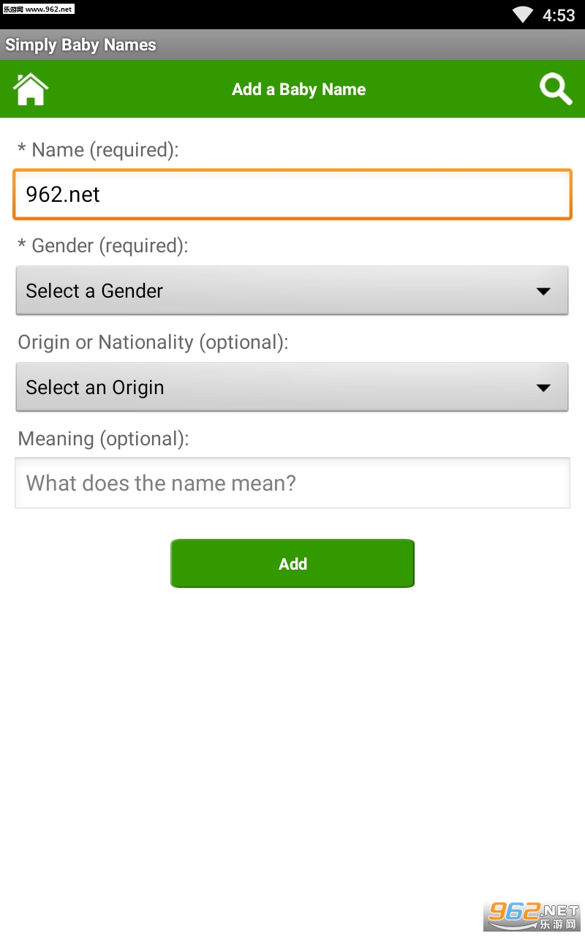Focus the 'What does the name mean?' field

pos(292,483)
